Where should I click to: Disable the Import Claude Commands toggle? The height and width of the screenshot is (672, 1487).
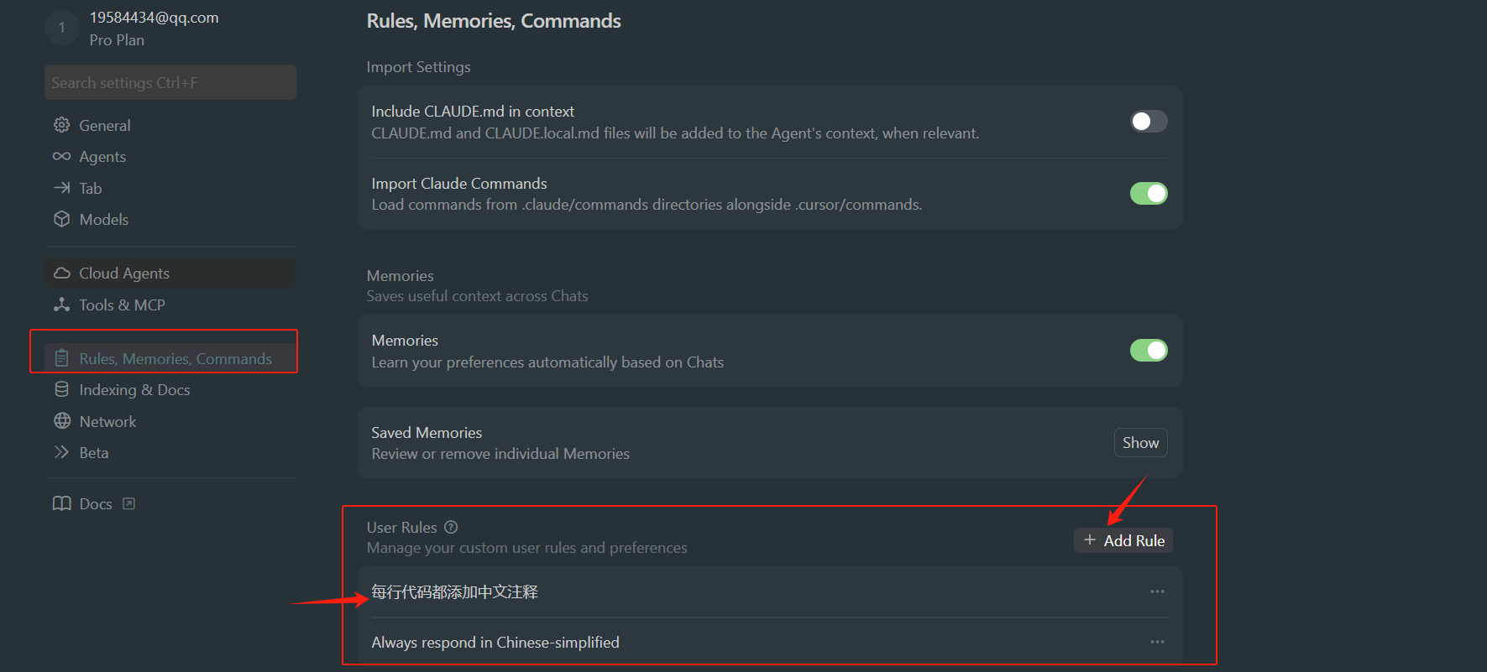(x=1148, y=194)
